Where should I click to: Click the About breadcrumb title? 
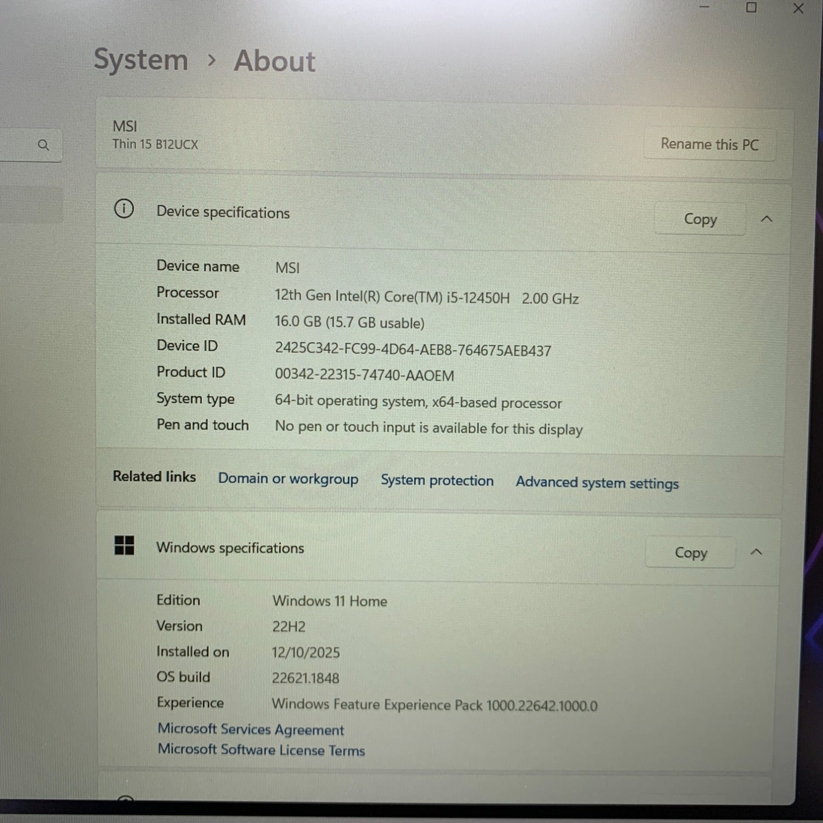coord(274,61)
